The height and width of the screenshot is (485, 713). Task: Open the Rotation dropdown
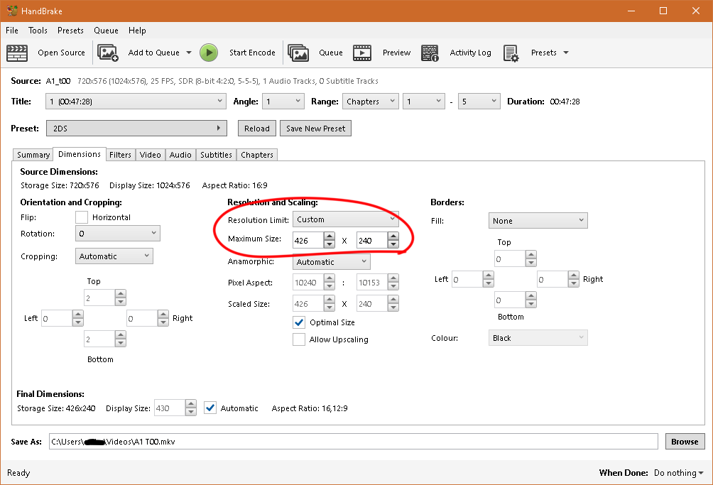point(118,233)
